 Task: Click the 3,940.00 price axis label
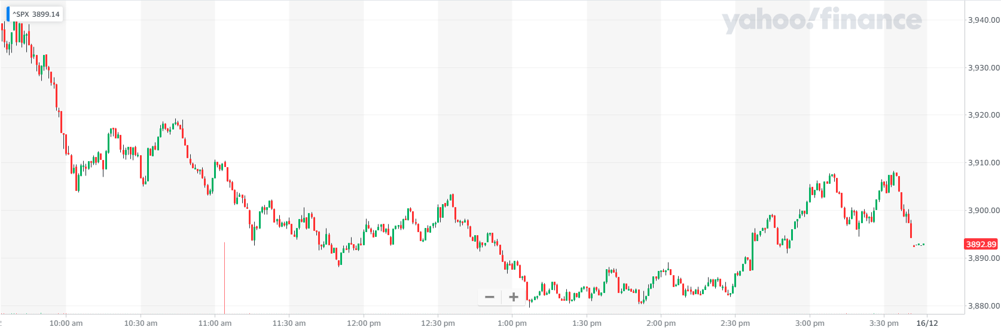(x=984, y=20)
